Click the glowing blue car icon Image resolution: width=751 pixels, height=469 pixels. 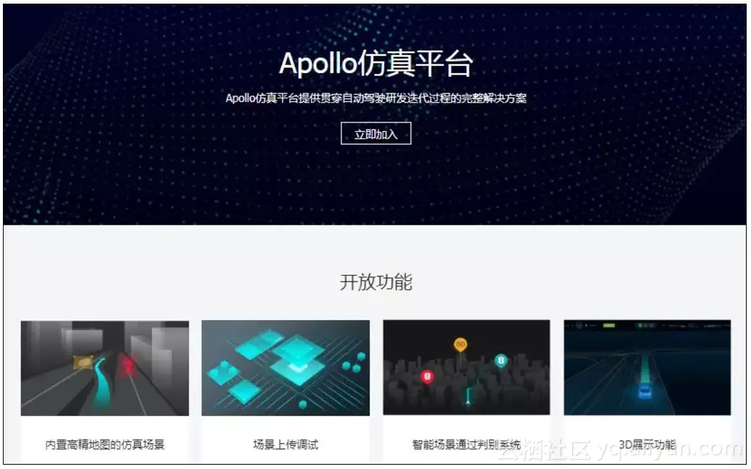pyautogui.click(x=645, y=391)
